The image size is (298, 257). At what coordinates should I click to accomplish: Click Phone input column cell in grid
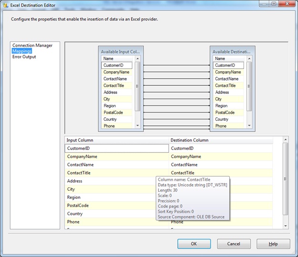click(117, 222)
